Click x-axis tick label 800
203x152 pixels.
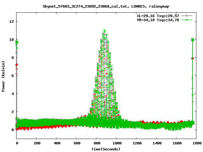click(97, 143)
